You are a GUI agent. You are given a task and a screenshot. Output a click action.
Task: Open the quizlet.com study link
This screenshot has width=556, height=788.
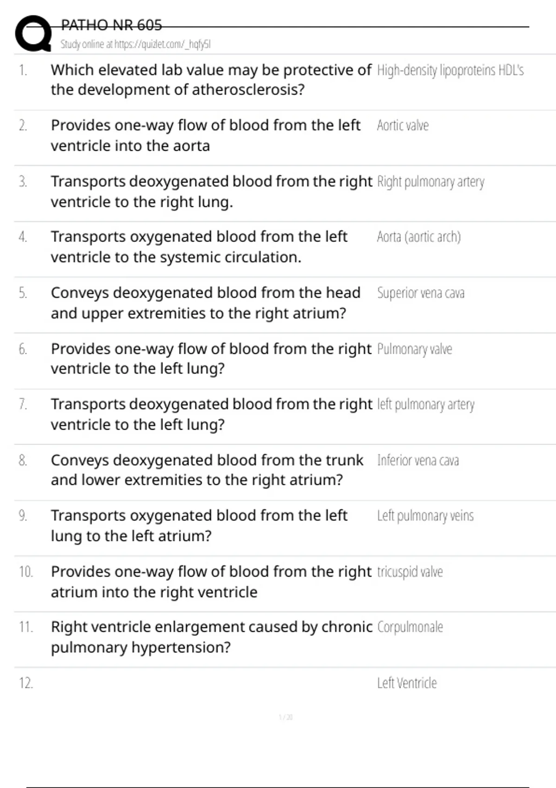coord(135,44)
